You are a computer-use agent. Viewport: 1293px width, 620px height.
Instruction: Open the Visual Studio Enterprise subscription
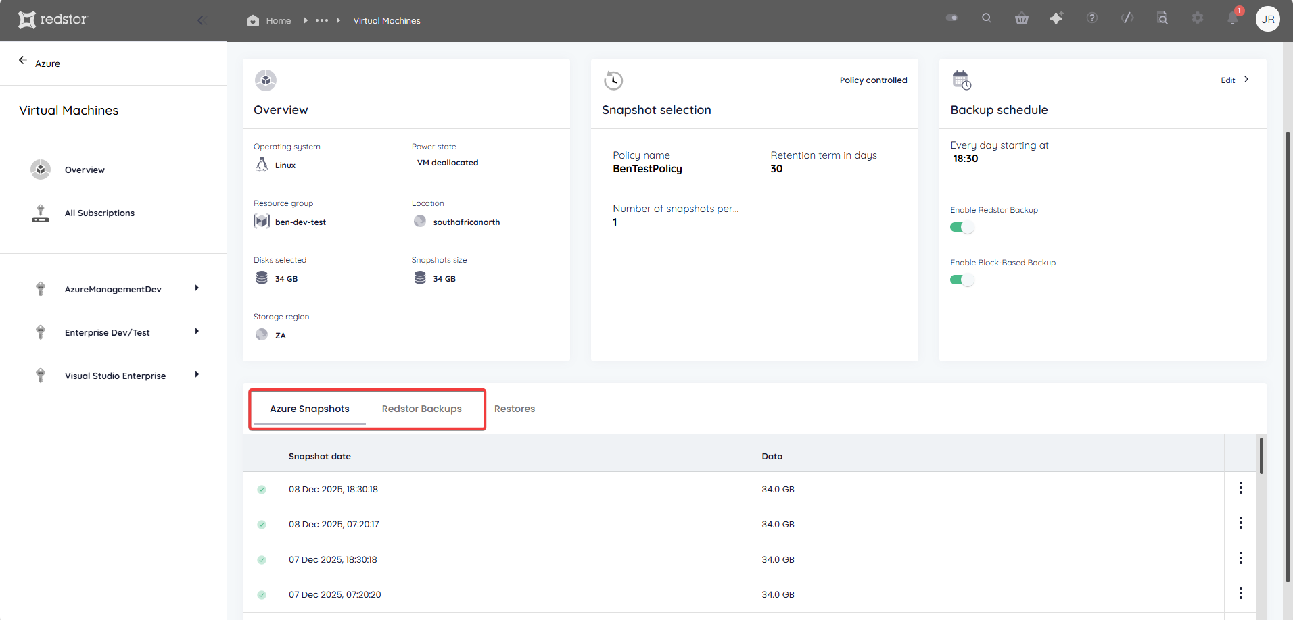pyautogui.click(x=115, y=376)
